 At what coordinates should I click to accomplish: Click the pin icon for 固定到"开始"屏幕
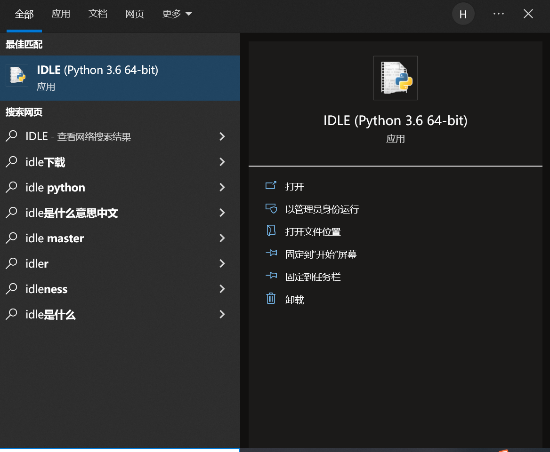(271, 253)
